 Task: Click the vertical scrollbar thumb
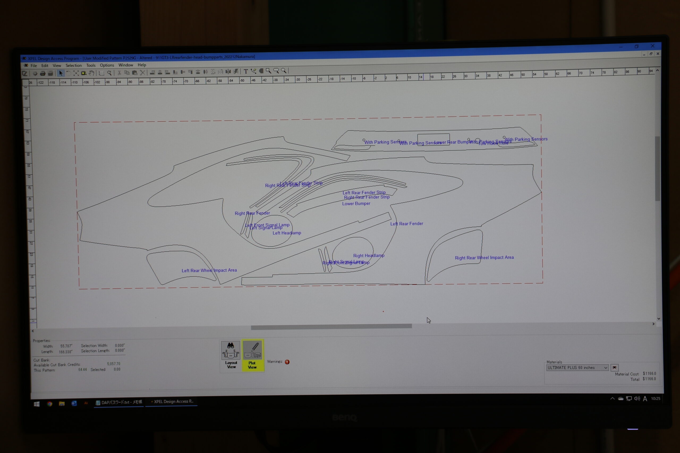tap(657, 168)
